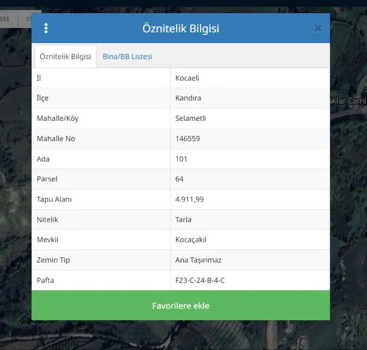
Task: Click the Zemin Tip value Ana Taşınmaz
Action: tap(199, 260)
